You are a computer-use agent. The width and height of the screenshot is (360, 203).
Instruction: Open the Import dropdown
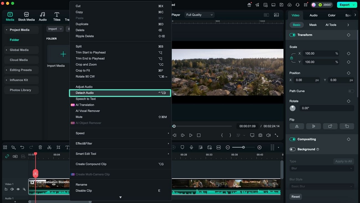click(x=55, y=29)
